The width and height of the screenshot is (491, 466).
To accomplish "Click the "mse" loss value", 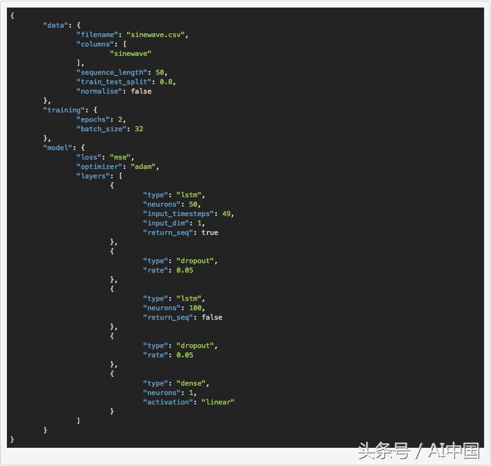I will [x=120, y=157].
